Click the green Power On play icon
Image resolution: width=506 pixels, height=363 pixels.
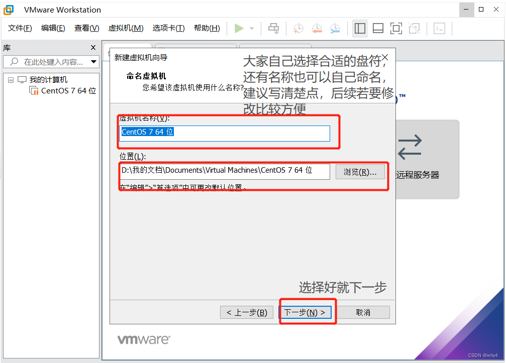tap(239, 29)
